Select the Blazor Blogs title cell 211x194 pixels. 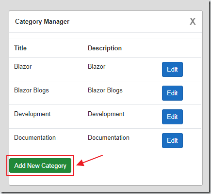point(32,90)
